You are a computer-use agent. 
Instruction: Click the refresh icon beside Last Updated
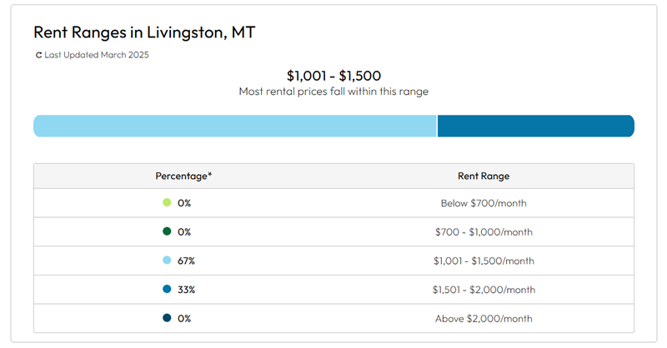tap(38, 55)
